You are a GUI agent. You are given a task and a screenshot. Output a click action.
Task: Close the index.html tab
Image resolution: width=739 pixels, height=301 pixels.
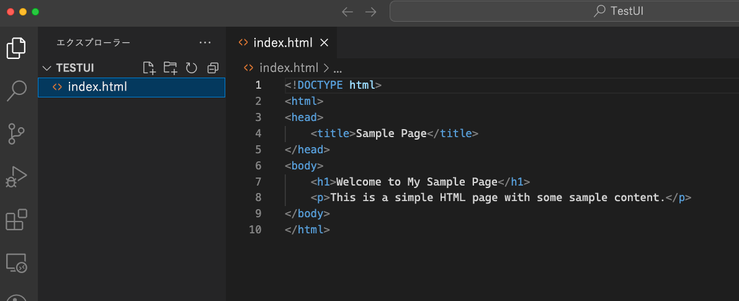(x=324, y=43)
